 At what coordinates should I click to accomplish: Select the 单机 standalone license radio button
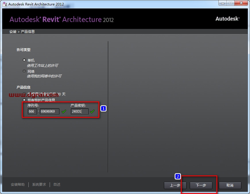pyautogui.click(x=24, y=60)
